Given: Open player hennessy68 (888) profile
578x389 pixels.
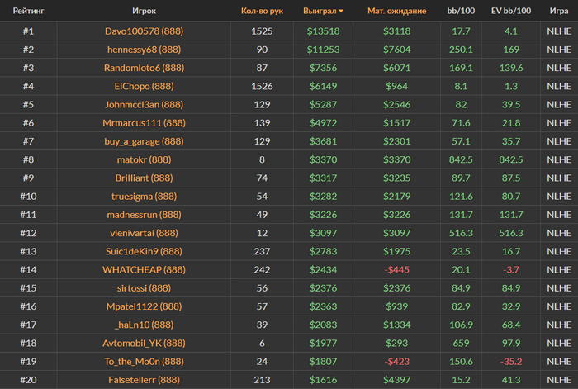Looking at the screenshot, I should tap(144, 50).
